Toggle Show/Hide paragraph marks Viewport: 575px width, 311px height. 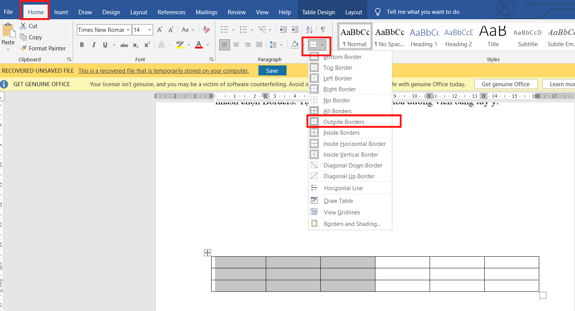coord(323,30)
